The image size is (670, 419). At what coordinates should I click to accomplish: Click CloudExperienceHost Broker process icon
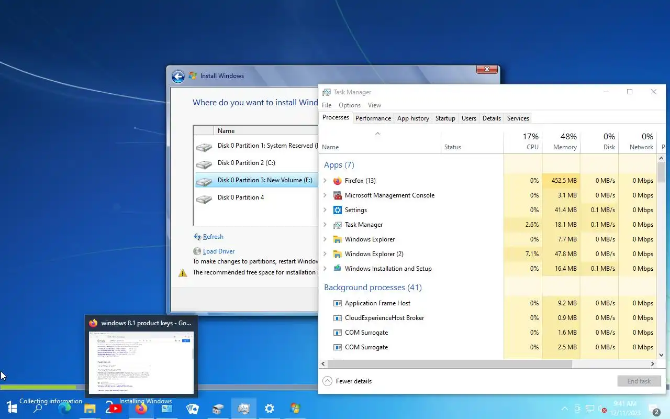[338, 318]
